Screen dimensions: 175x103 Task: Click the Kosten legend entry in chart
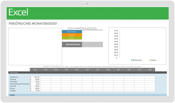pos(153,60)
